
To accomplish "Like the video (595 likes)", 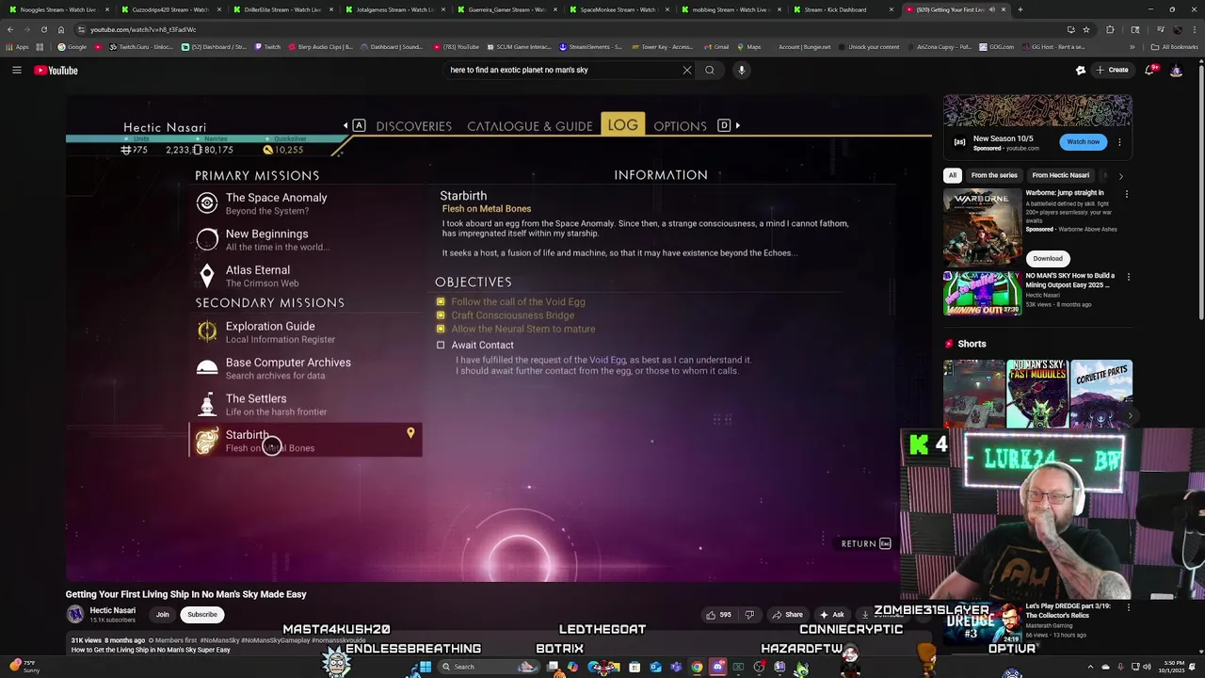I will (719, 615).
